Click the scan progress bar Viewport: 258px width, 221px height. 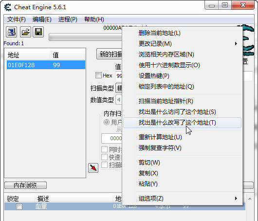[85, 37]
